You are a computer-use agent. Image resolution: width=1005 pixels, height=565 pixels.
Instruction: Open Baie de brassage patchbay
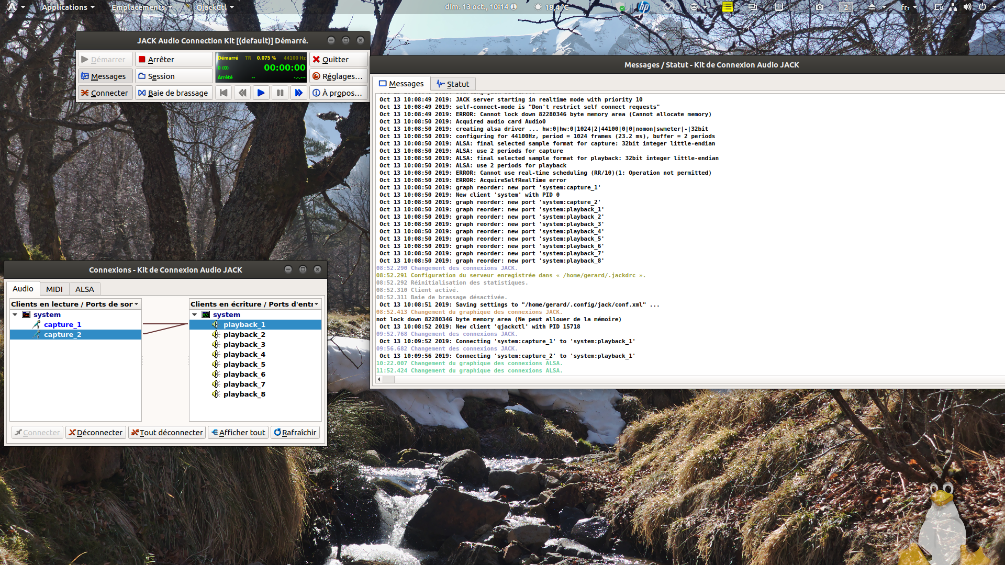click(173, 93)
